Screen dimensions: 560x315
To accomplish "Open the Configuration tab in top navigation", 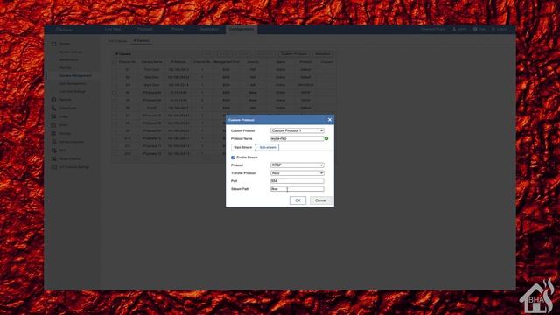I will [x=241, y=29].
